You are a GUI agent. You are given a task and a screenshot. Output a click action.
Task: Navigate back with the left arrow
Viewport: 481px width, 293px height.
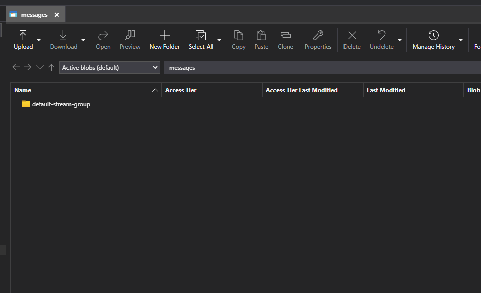16,67
